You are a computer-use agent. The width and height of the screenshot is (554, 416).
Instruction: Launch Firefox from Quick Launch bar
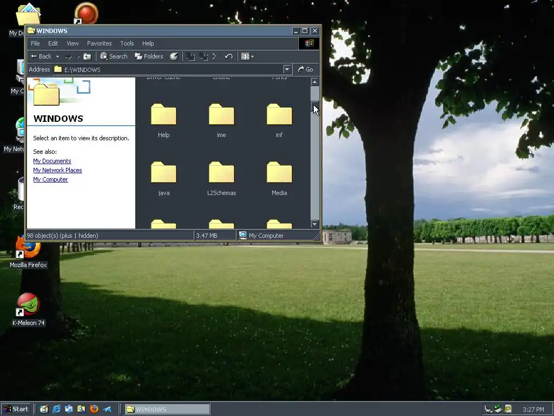coord(94,409)
